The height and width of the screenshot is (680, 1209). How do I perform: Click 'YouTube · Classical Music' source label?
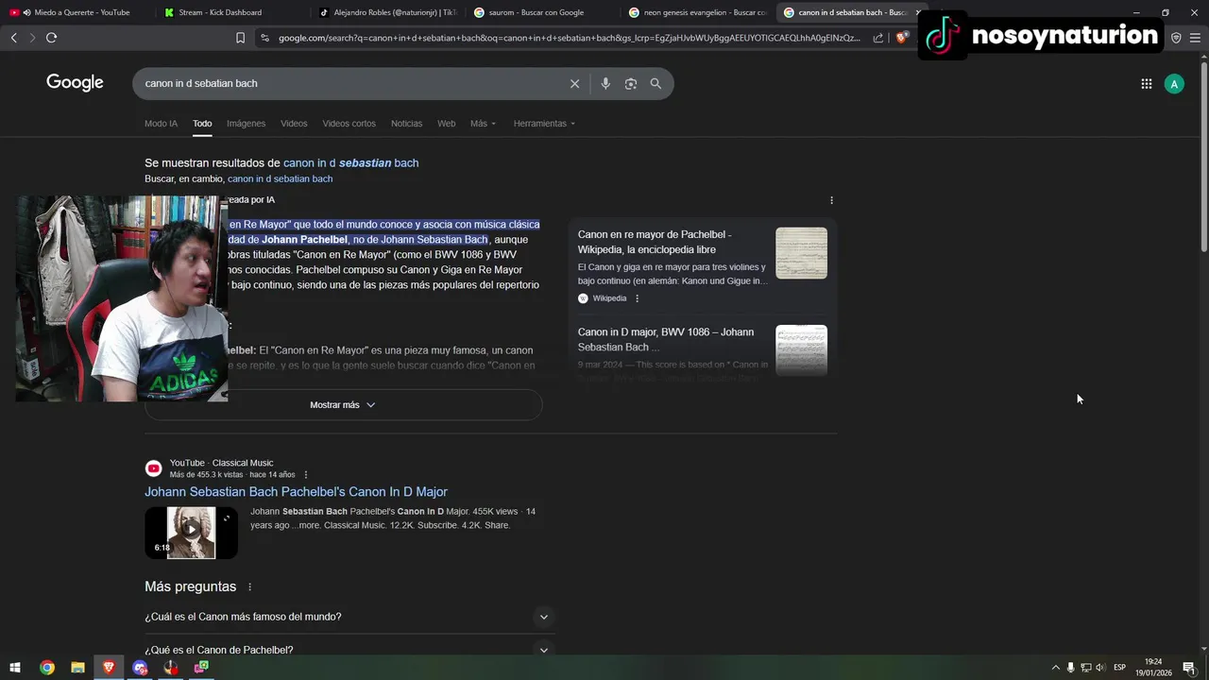(221, 464)
